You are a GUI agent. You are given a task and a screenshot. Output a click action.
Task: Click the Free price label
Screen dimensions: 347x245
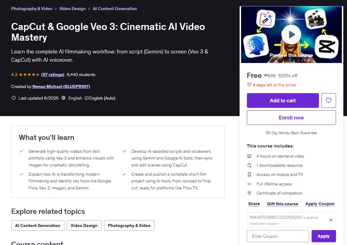(254, 75)
